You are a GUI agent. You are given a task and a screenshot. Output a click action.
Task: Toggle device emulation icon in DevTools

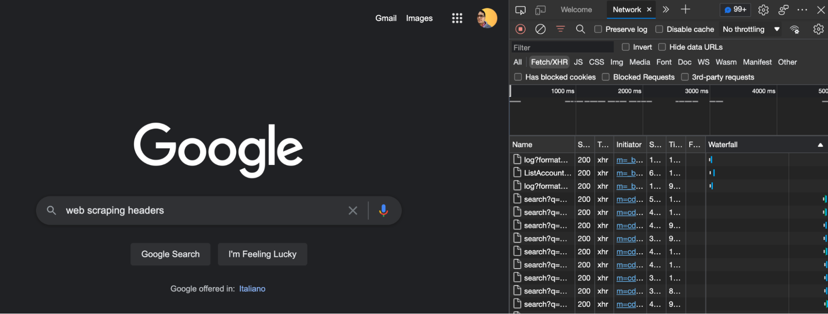tap(540, 10)
